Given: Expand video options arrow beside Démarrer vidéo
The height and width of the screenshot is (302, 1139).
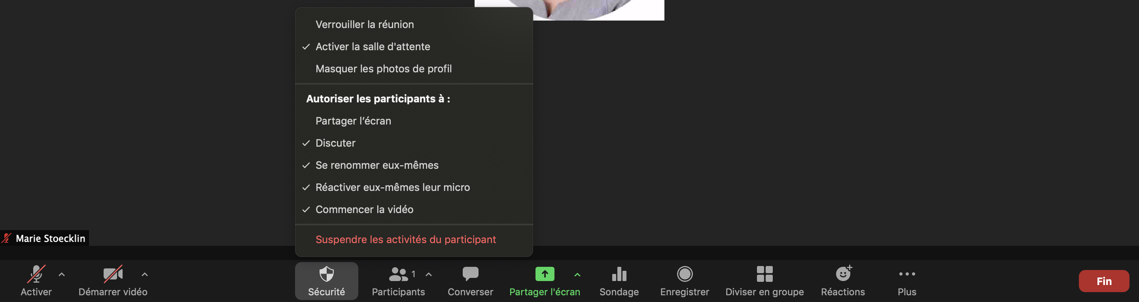Looking at the screenshot, I should (145, 275).
